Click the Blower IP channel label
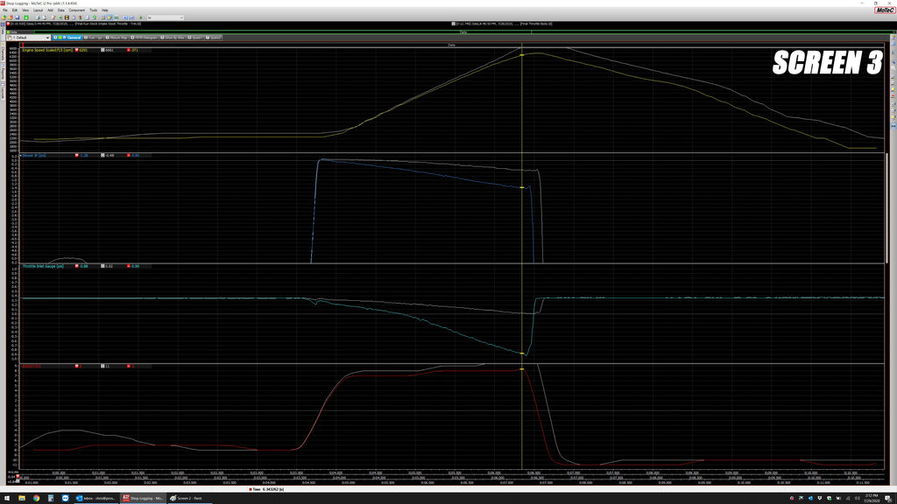Viewport: 897px width, 504px height. 34,156
